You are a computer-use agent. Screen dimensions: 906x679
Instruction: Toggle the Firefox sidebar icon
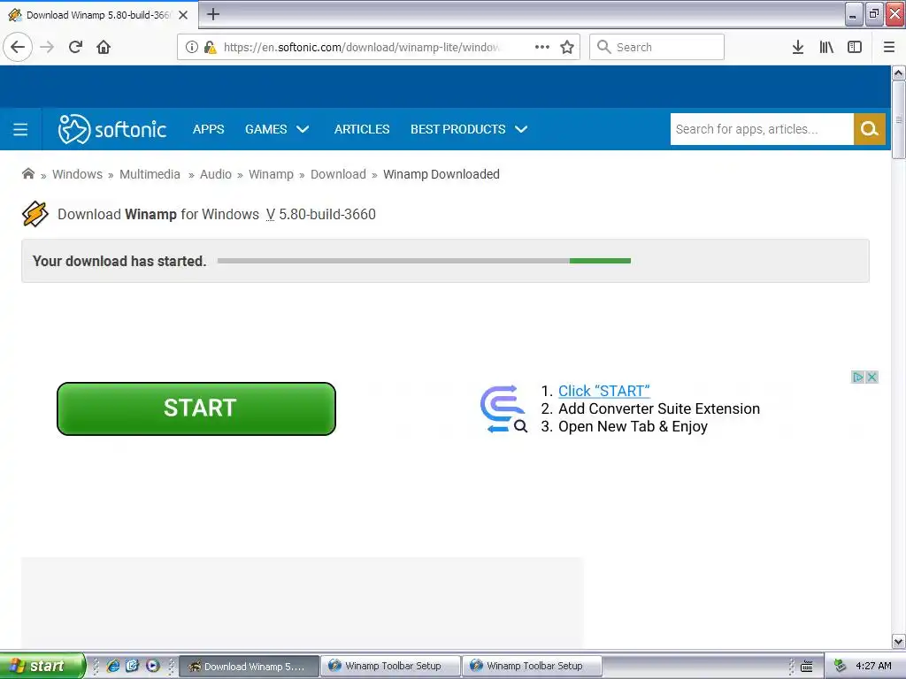pos(855,47)
